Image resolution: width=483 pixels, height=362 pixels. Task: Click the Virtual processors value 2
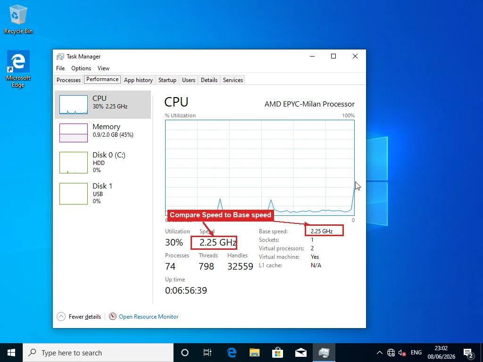pos(312,248)
